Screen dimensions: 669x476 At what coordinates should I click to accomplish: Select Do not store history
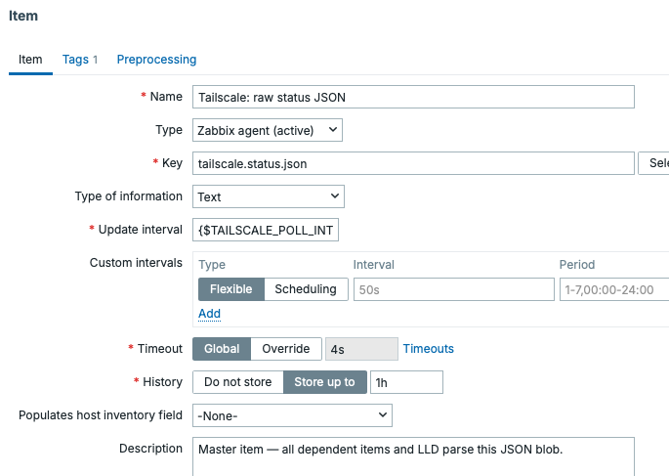click(237, 382)
